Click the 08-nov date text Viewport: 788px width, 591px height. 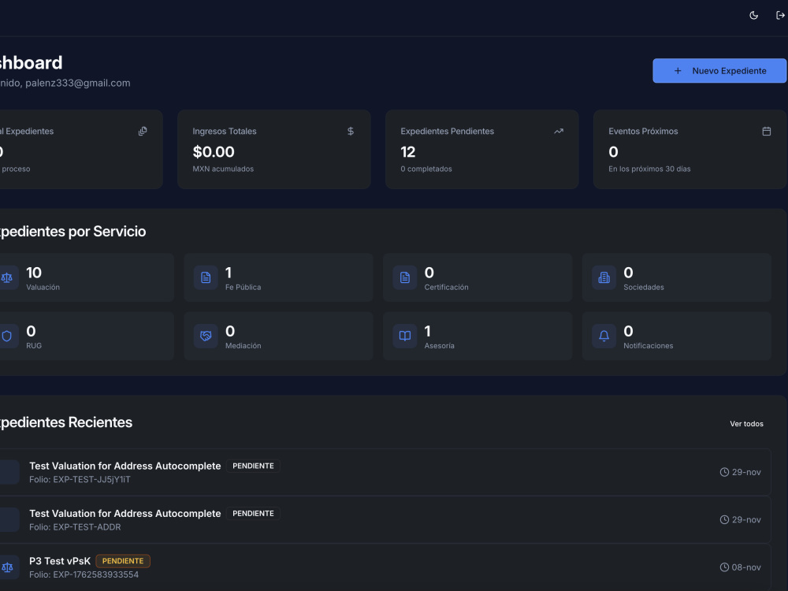pyautogui.click(x=746, y=567)
